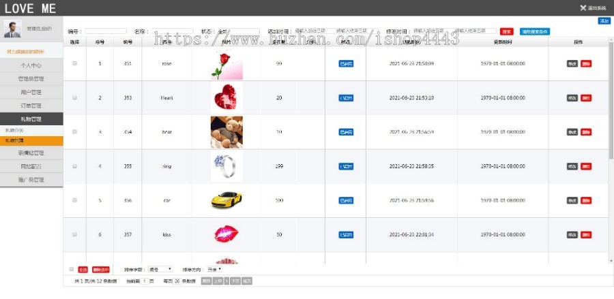Toggle the blue status badge for rose
Image resolution: width=614 pixels, height=299 pixels.
pyautogui.click(x=346, y=64)
